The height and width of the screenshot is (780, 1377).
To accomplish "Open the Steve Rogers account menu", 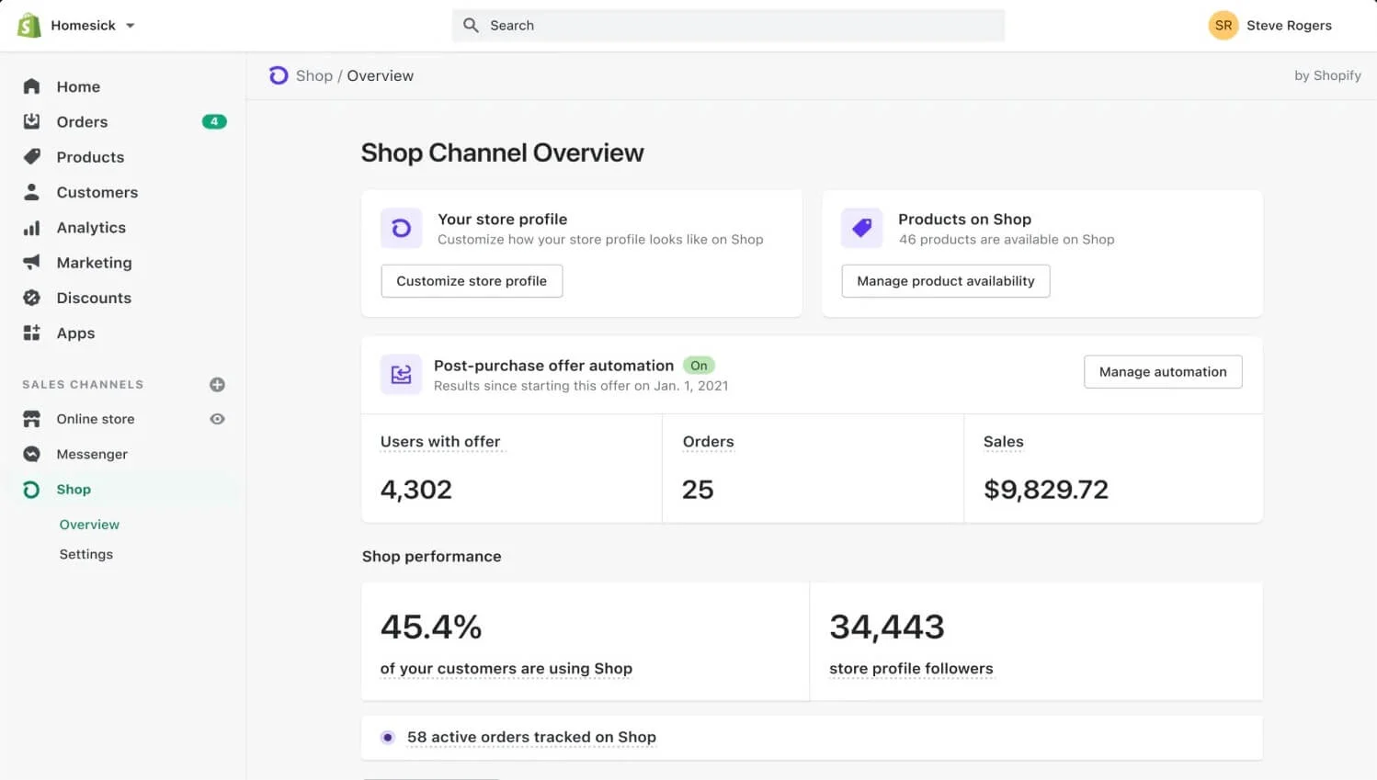I will coord(1289,26).
